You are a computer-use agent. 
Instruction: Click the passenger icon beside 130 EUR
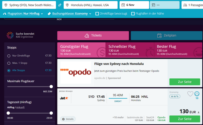[198, 112]
